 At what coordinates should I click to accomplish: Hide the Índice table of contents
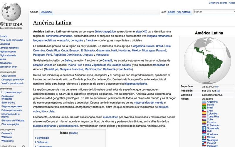pos(74,133)
